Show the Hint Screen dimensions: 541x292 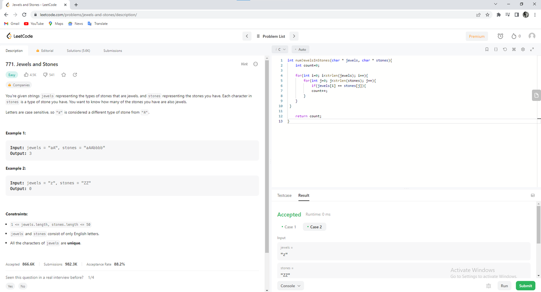244,64
